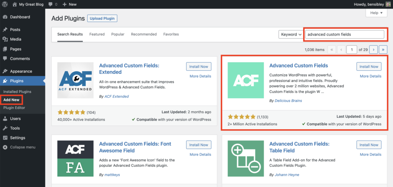Open More Details for Table Field

pyautogui.click(x=371, y=154)
